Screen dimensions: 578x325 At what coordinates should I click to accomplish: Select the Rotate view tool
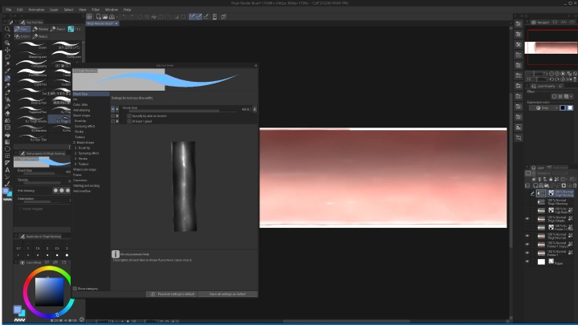coord(7,36)
